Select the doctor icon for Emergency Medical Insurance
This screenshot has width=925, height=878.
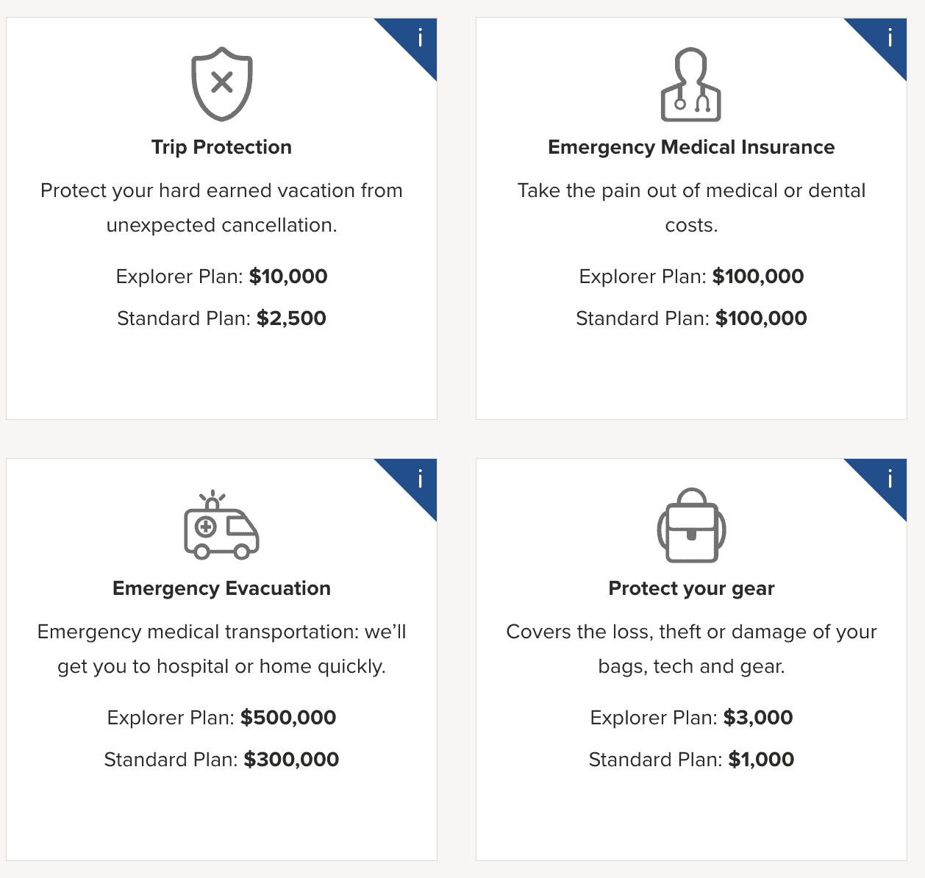click(x=691, y=85)
